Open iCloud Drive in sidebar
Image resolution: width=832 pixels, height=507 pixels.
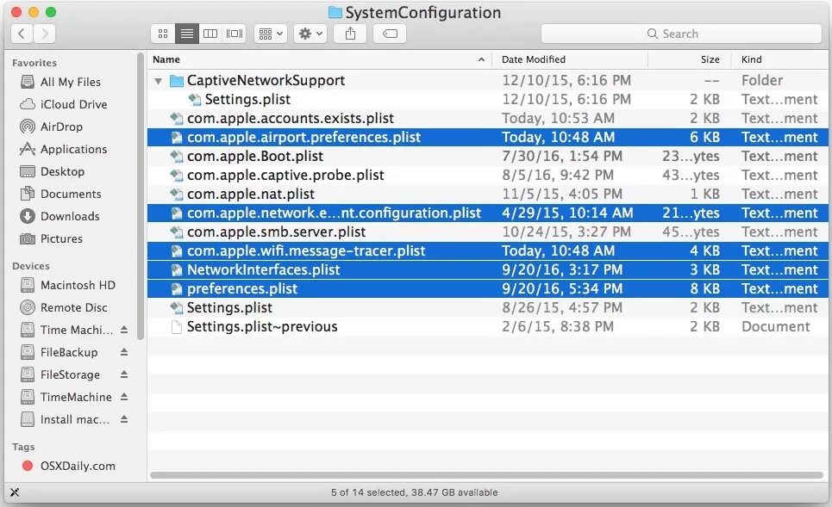(x=73, y=104)
